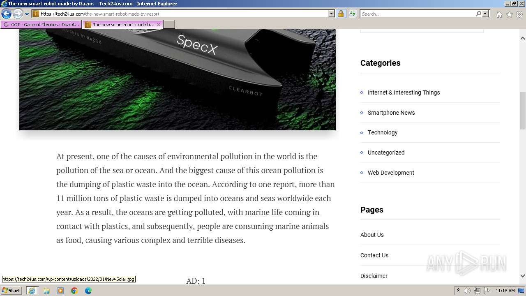
Task: Click the page scrollbar down arrow
Action: (523, 276)
